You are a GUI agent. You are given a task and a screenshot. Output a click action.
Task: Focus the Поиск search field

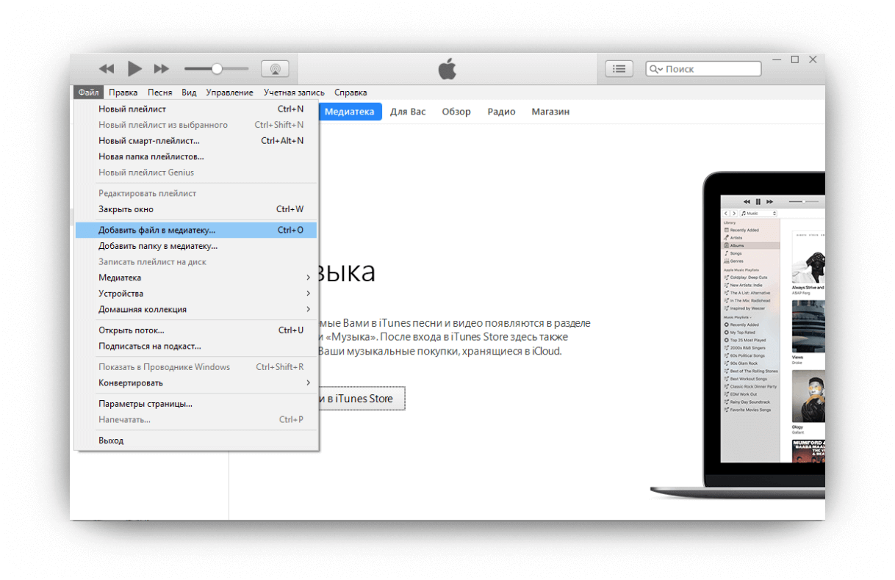point(703,69)
